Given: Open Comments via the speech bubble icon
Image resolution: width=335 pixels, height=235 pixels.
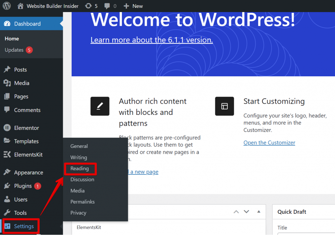Looking at the screenshot, I should [7, 110].
